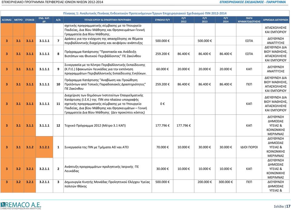Click orange cell '3.1.2.1'
The height and width of the screenshot is (210, 291).
click(44, 147)
